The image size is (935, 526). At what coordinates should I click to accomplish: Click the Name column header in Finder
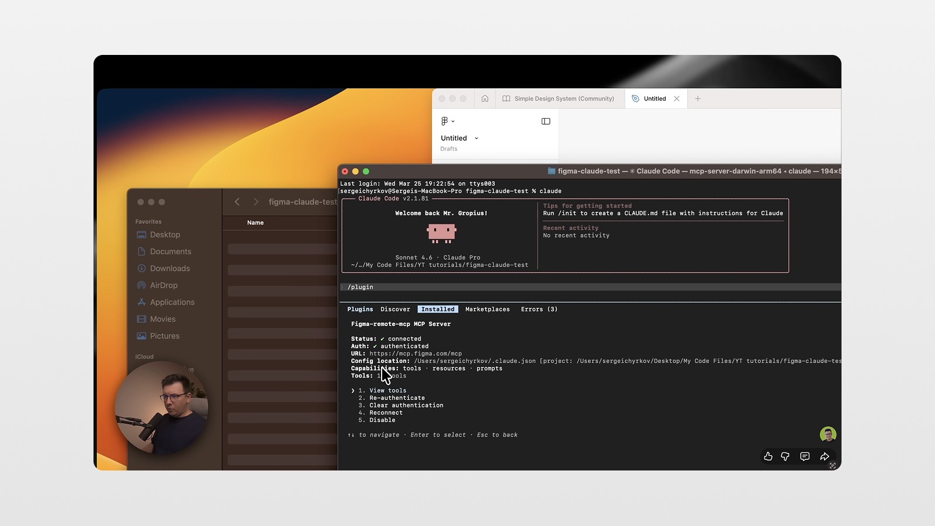[x=255, y=223]
